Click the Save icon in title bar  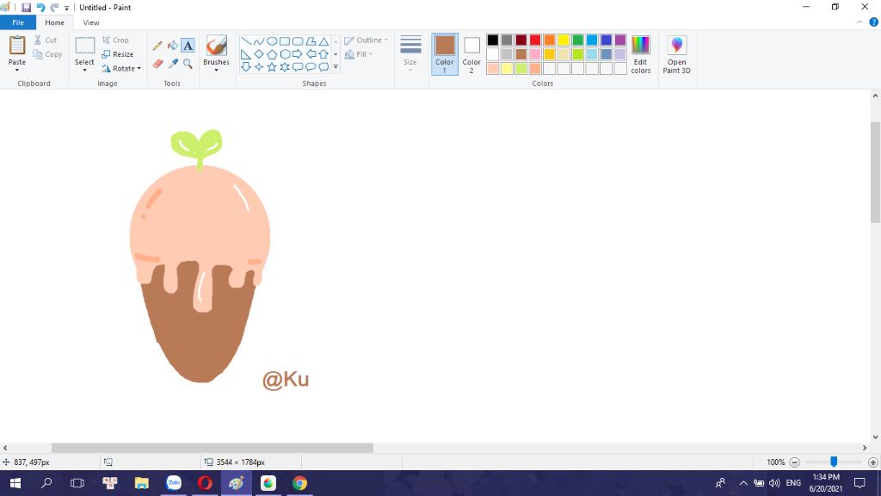(26, 7)
